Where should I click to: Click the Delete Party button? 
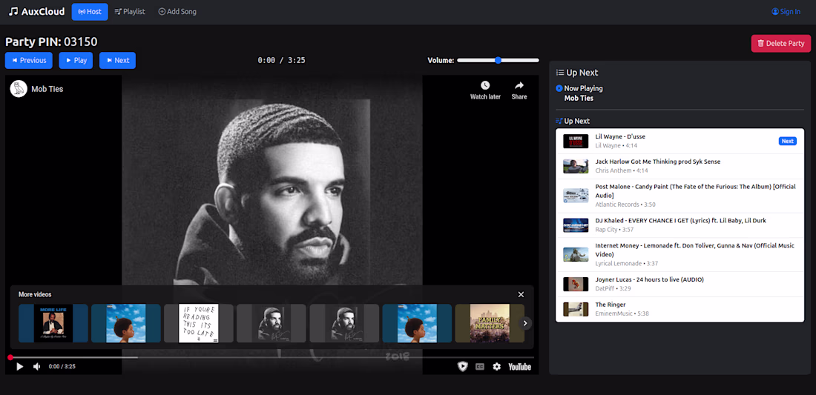[x=781, y=44]
